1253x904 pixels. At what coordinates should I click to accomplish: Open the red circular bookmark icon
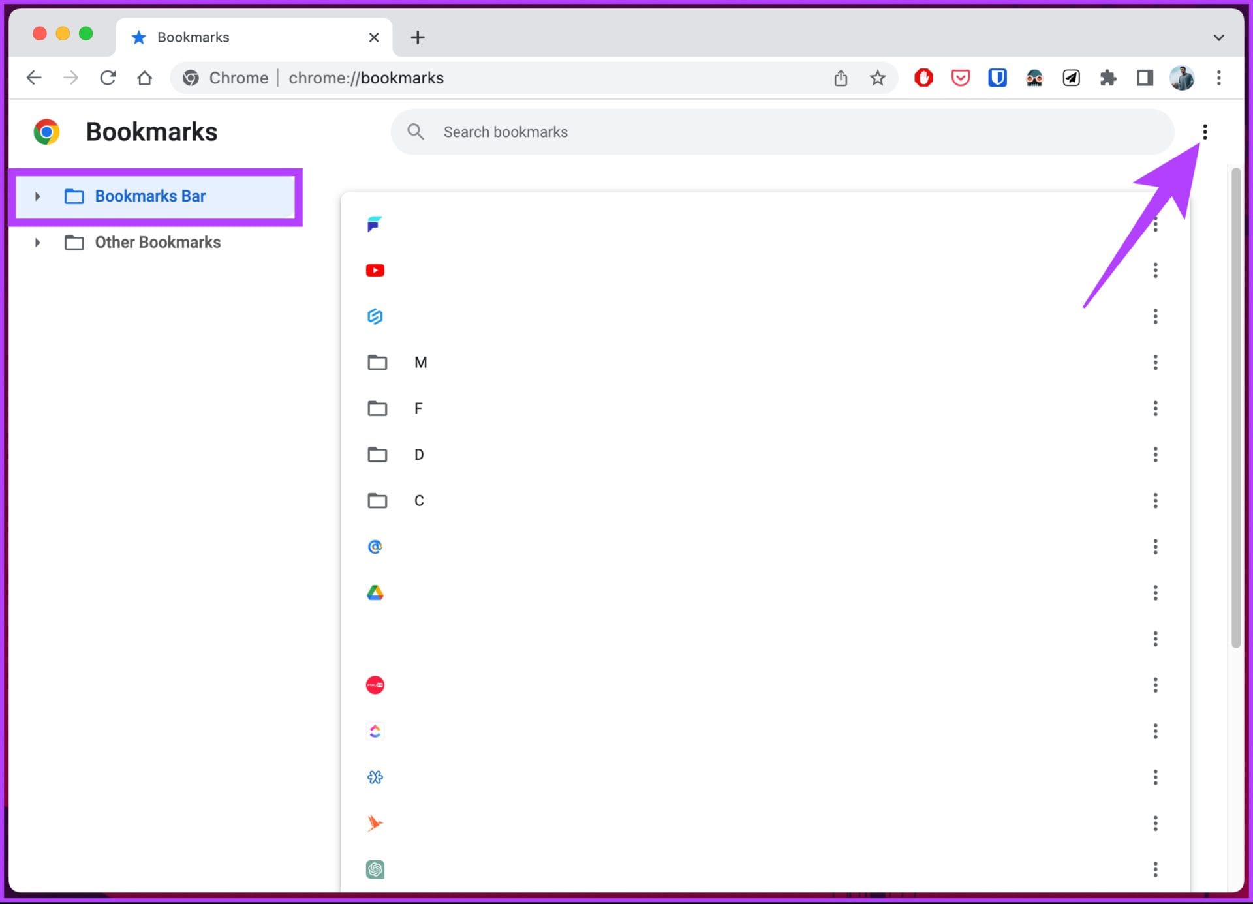coord(375,686)
